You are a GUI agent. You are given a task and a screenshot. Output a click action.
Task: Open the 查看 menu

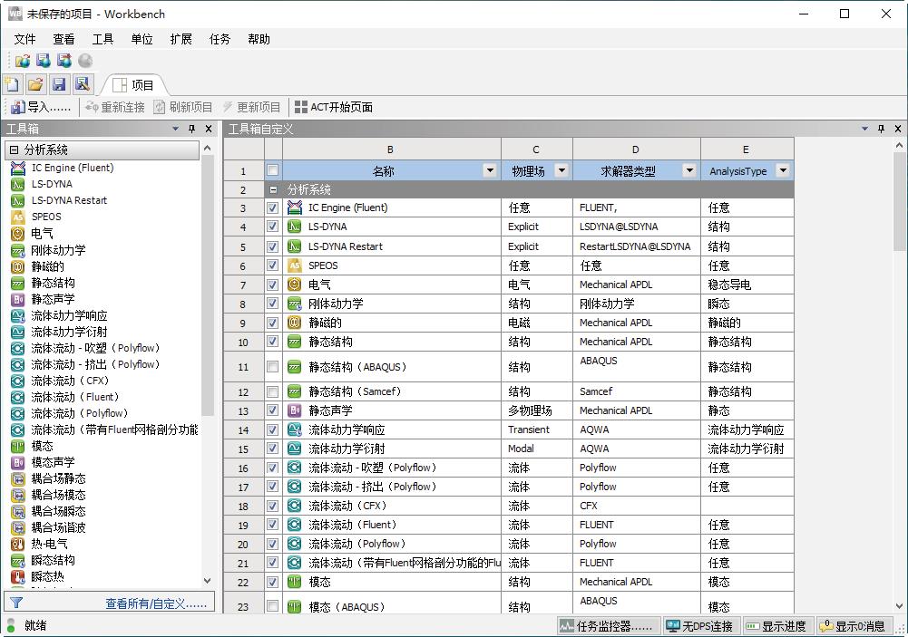pos(63,39)
